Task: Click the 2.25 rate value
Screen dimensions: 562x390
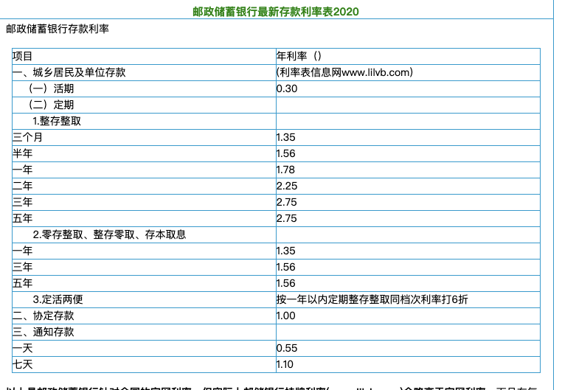Action: pos(287,186)
